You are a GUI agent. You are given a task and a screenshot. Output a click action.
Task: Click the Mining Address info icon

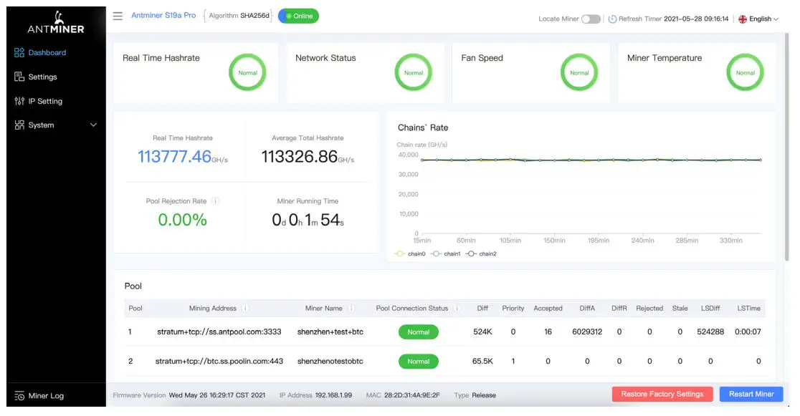click(x=245, y=309)
